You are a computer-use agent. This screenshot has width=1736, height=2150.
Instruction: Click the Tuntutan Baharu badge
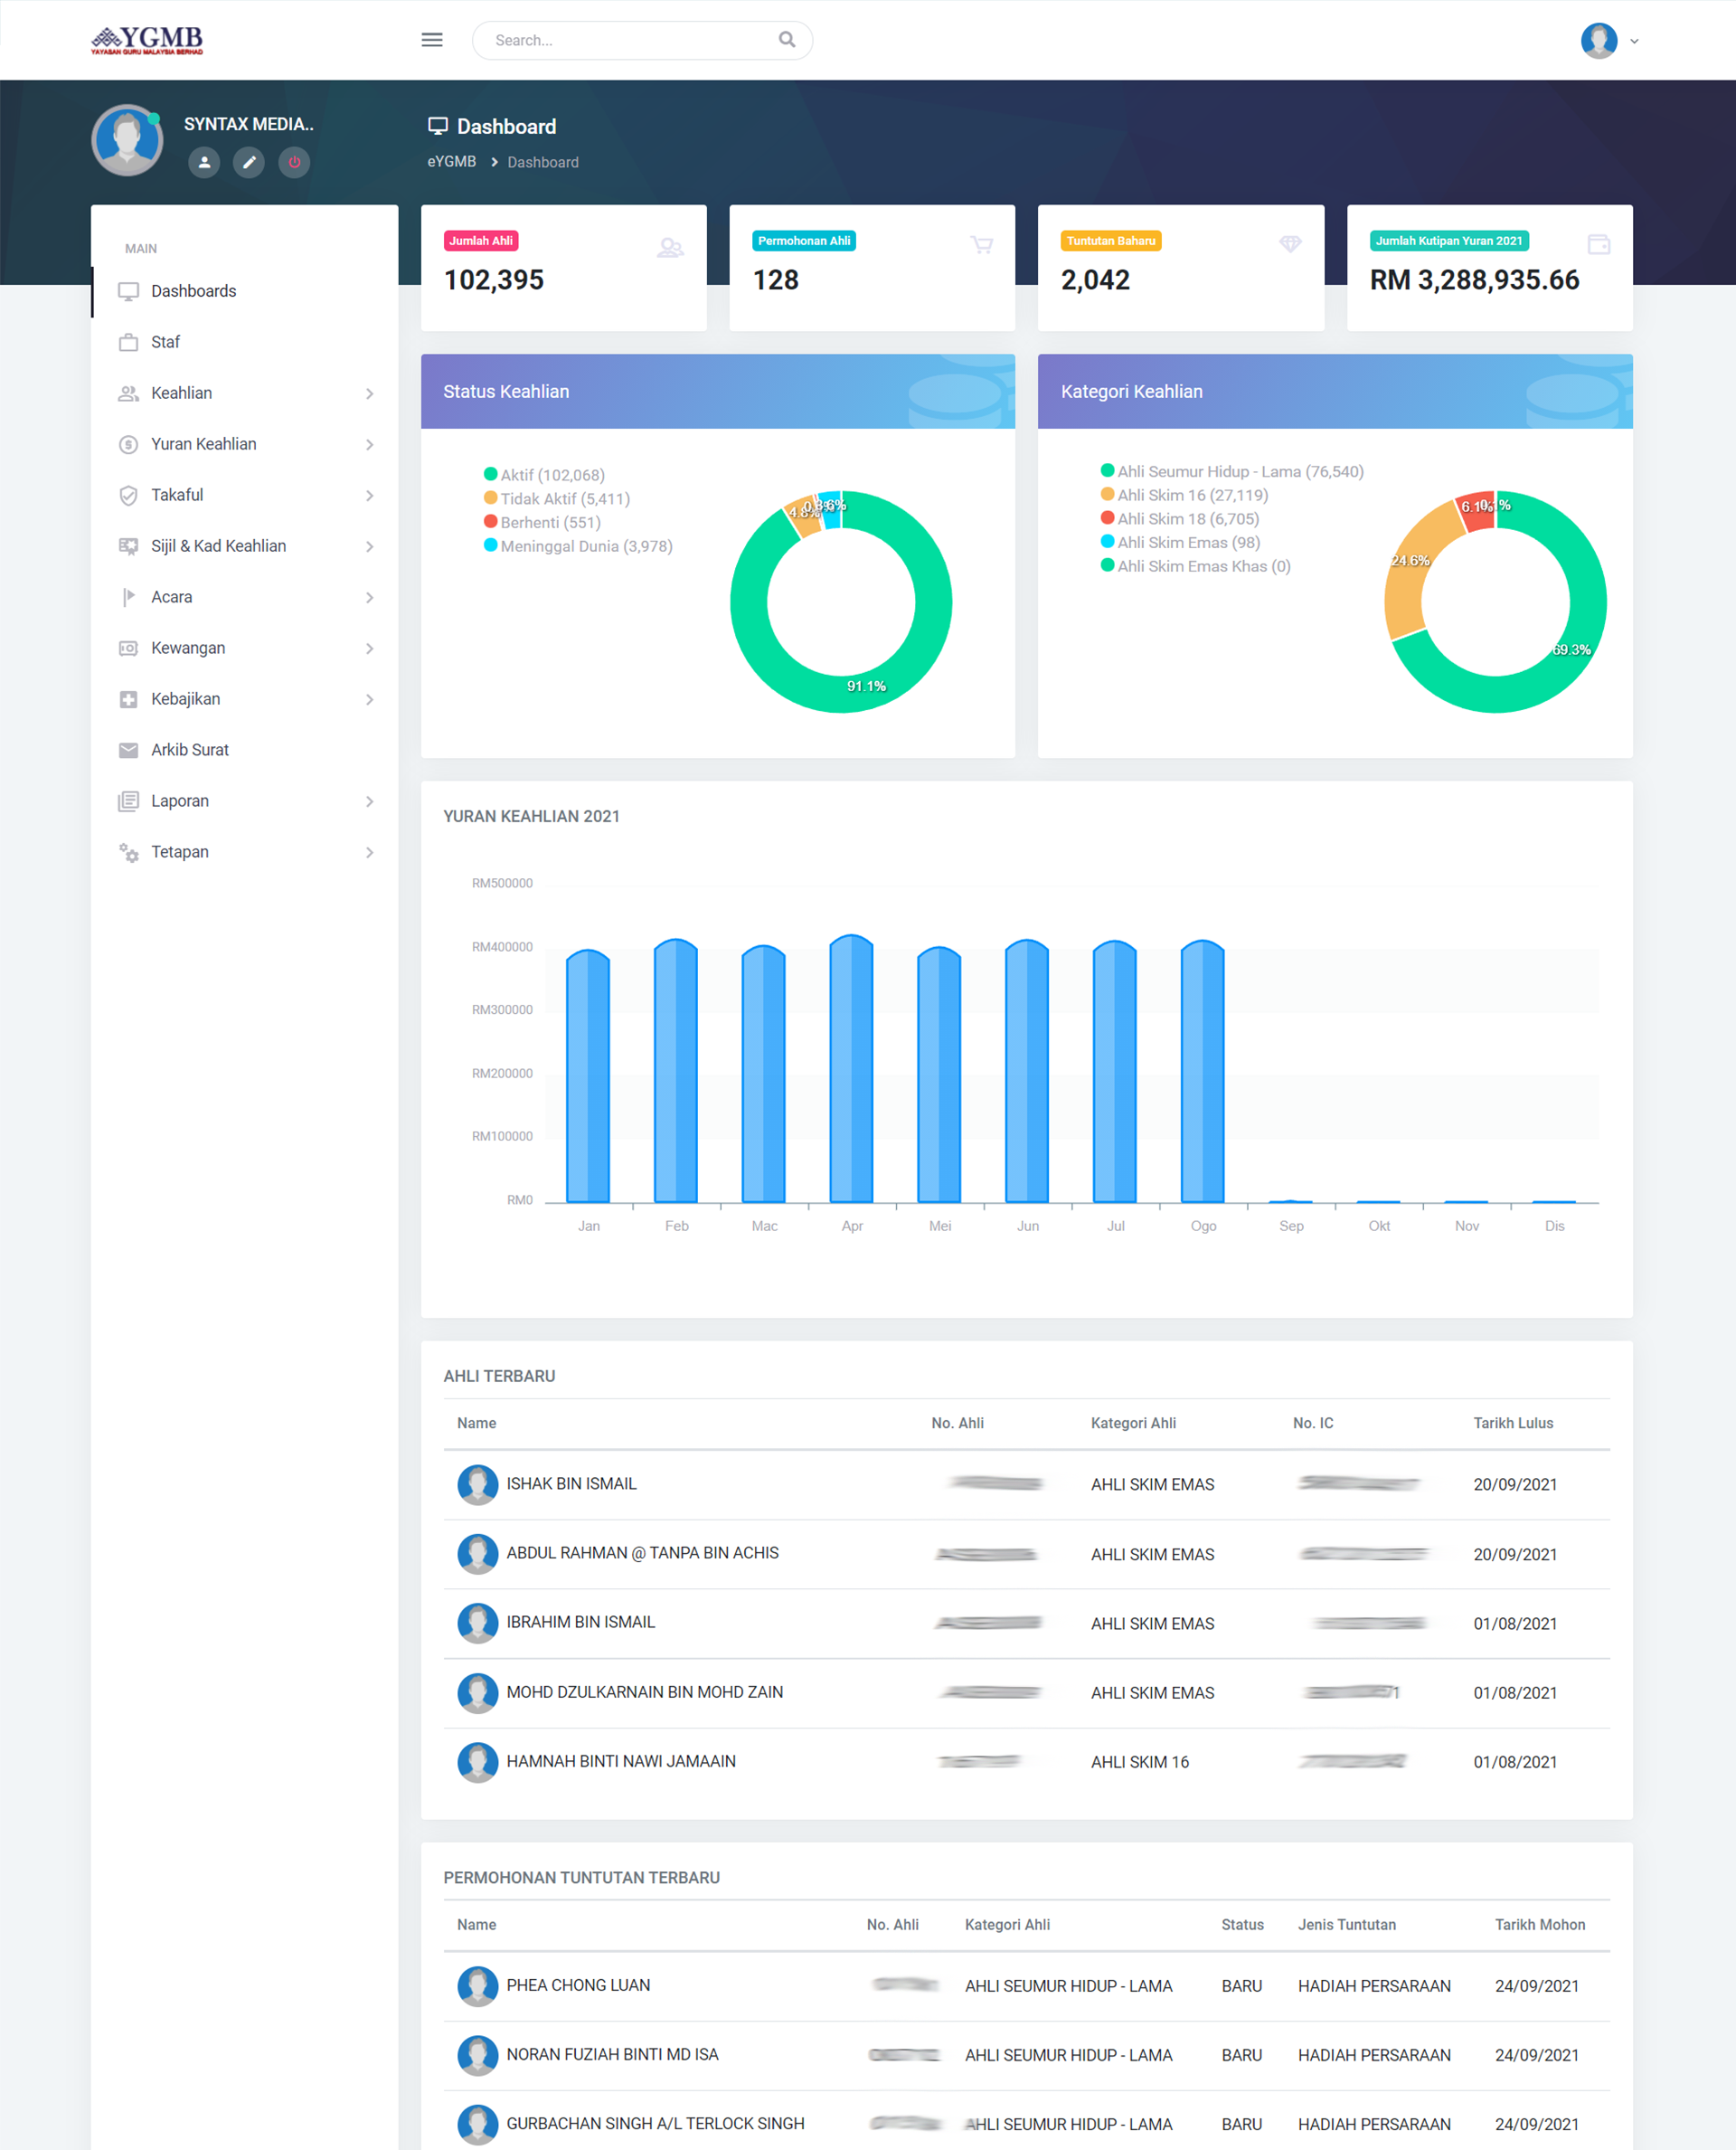(1111, 242)
